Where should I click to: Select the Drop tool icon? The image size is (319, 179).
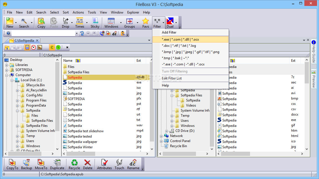(x=66, y=23)
